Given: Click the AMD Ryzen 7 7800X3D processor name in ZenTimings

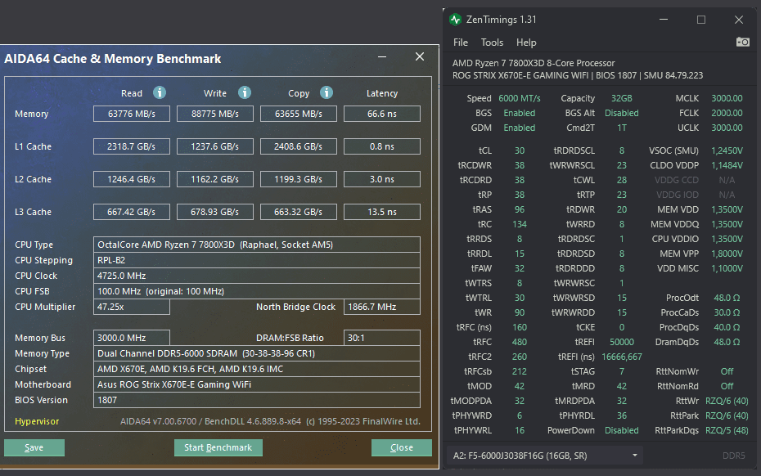Looking at the screenshot, I should point(534,63).
